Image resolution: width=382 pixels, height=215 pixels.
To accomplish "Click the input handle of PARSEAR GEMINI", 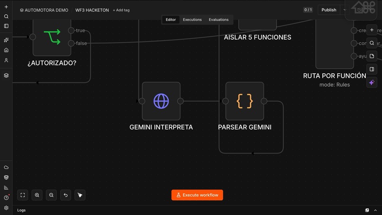I will point(226,101).
